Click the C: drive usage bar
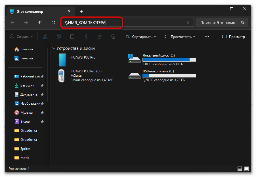The width and height of the screenshot is (256, 177). click(x=169, y=60)
